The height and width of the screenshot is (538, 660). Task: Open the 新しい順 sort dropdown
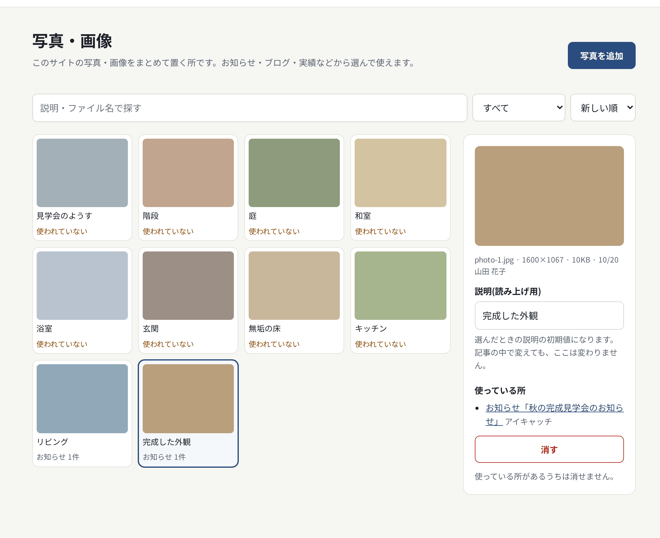tap(603, 108)
